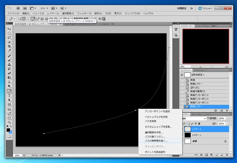
Task: Launch Adobe Bridge from application bar
Action: tap(18, 8)
